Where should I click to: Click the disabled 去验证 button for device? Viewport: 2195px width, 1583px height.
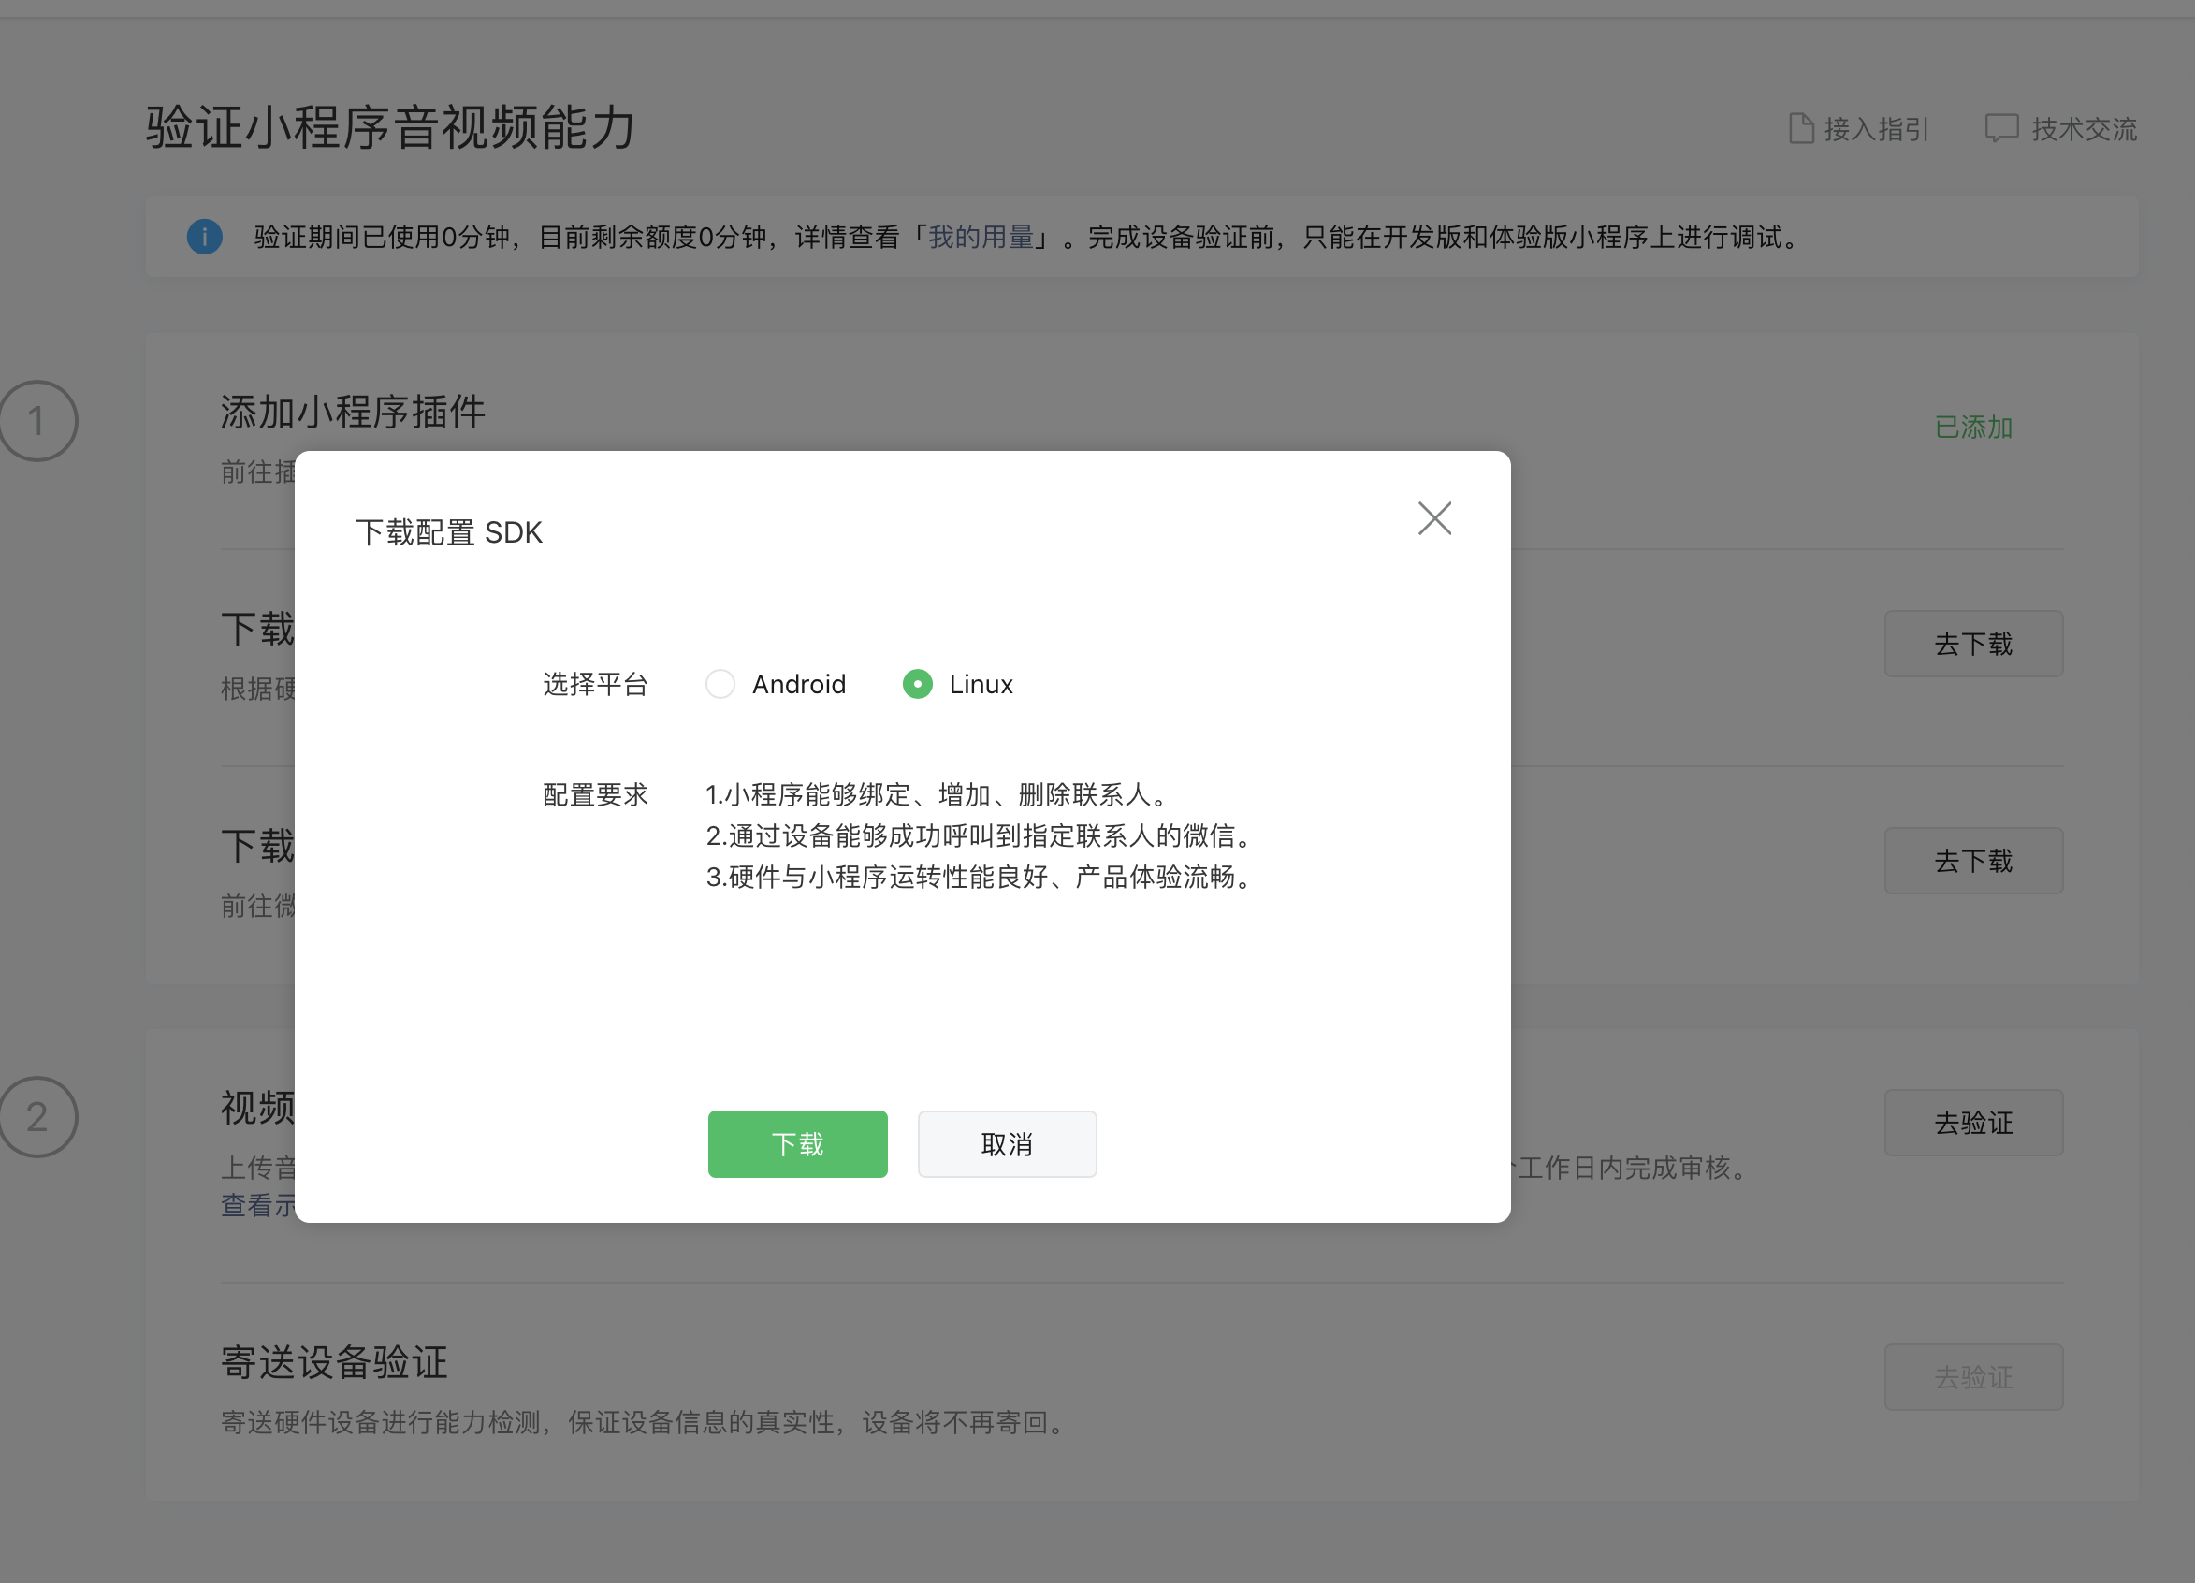[1972, 1376]
